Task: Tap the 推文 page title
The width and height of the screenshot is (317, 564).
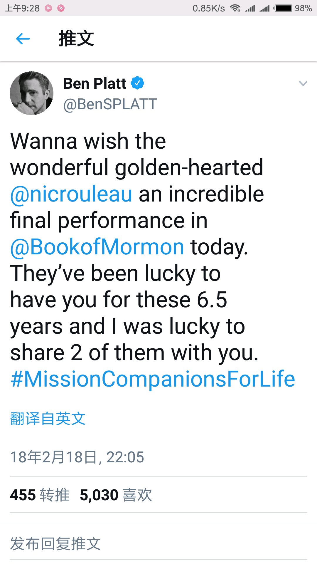Action: pos(76,38)
